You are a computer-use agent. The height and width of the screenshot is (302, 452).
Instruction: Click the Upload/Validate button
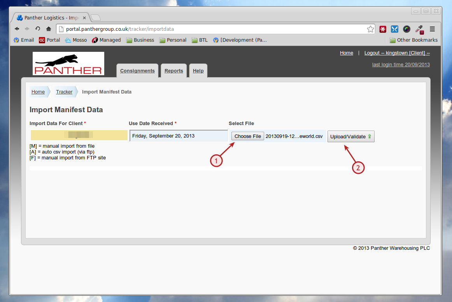[x=351, y=136]
